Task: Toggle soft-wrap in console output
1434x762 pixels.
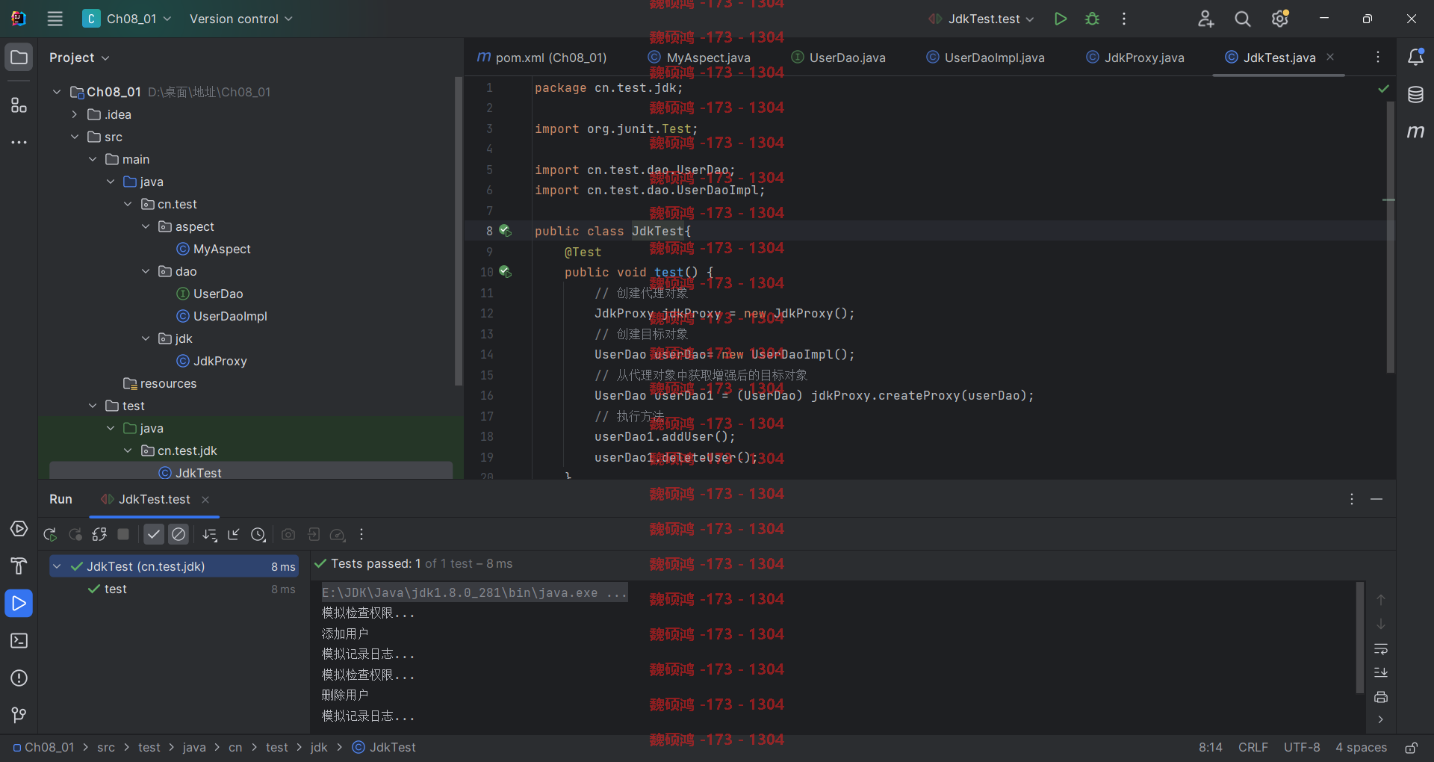Action: coord(1381,649)
